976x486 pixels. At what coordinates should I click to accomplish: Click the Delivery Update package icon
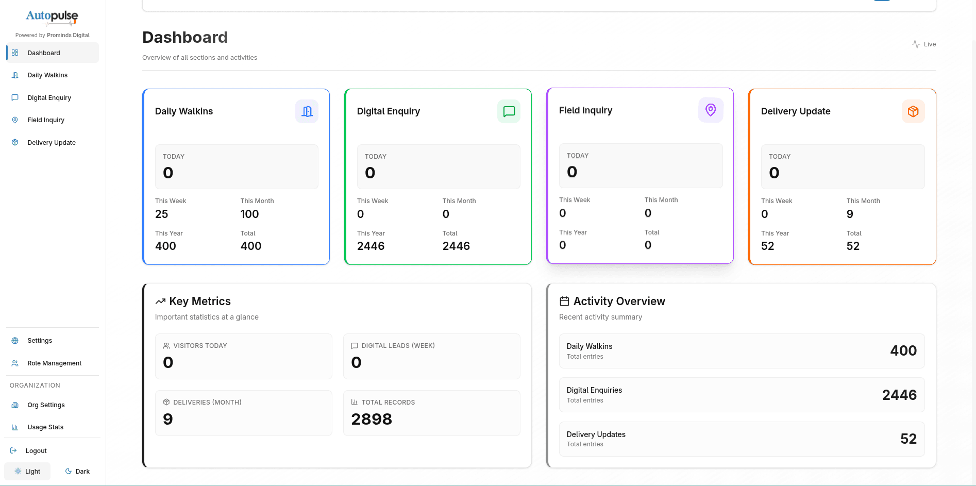(913, 111)
